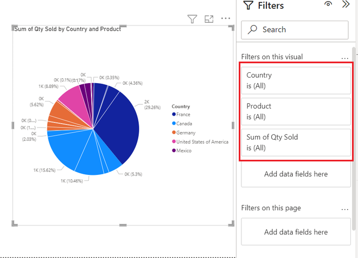
Task: Collapse the Filters pane with chevrons
Action: [346, 5]
